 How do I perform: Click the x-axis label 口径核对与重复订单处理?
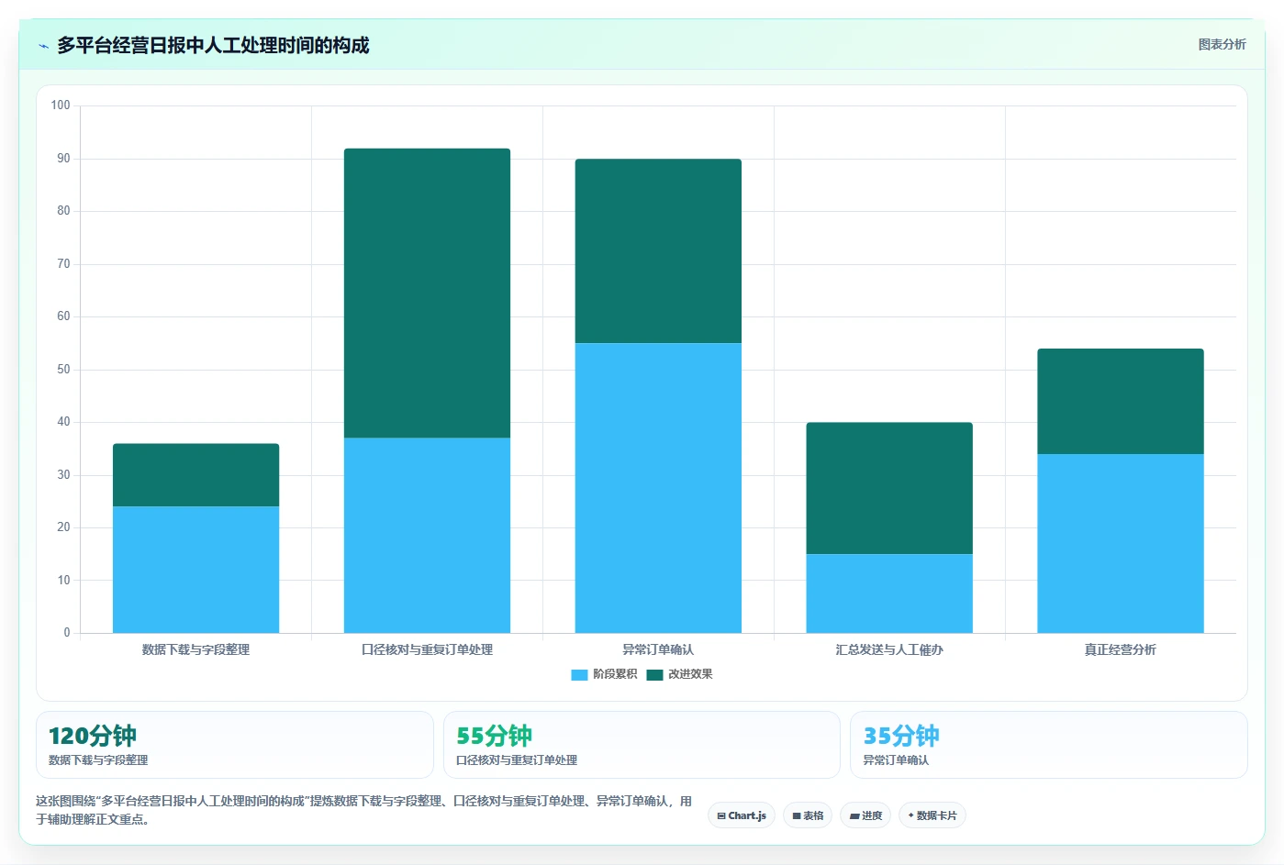(x=427, y=649)
